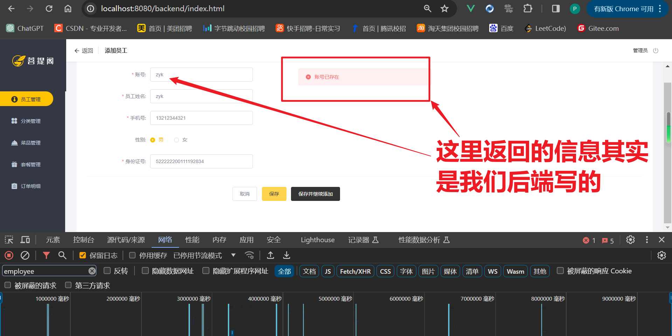672x336 pixels.
Task: Open the throttling mode dropdown 已停用节流模式
Action: pyautogui.click(x=205, y=255)
